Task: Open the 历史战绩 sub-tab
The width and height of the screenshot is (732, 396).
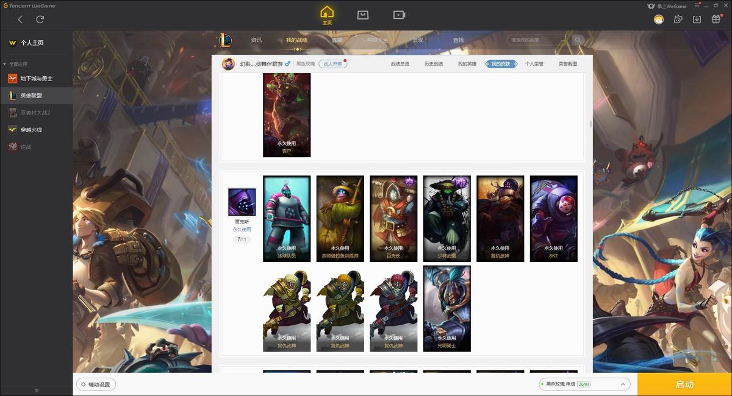Action: coord(434,64)
